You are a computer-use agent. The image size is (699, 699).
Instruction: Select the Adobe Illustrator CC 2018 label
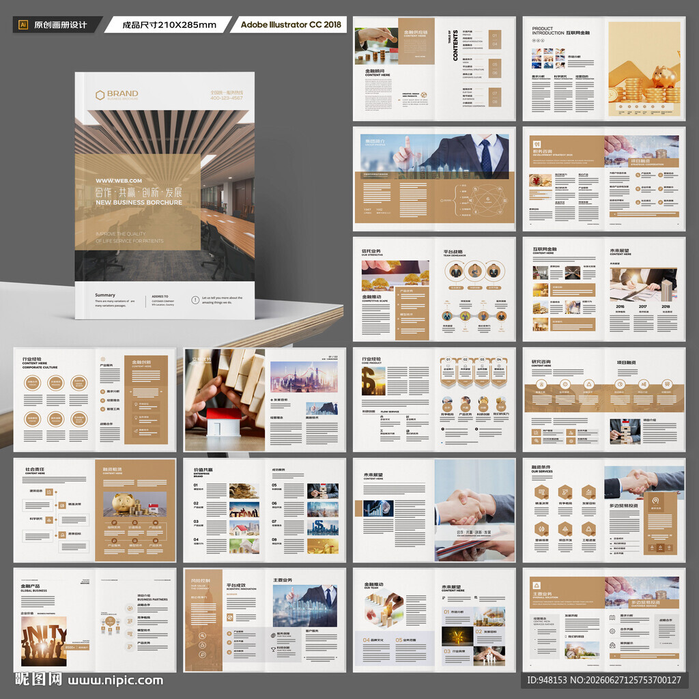[x=291, y=25]
